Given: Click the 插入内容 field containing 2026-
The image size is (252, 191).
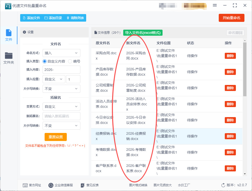Looking at the screenshot, I should 61,70.
